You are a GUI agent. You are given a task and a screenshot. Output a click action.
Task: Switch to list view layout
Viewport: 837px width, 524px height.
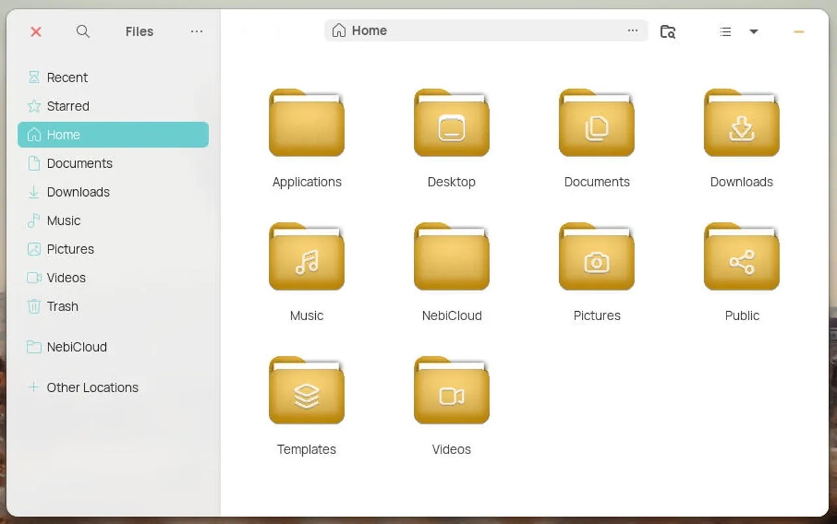point(725,31)
